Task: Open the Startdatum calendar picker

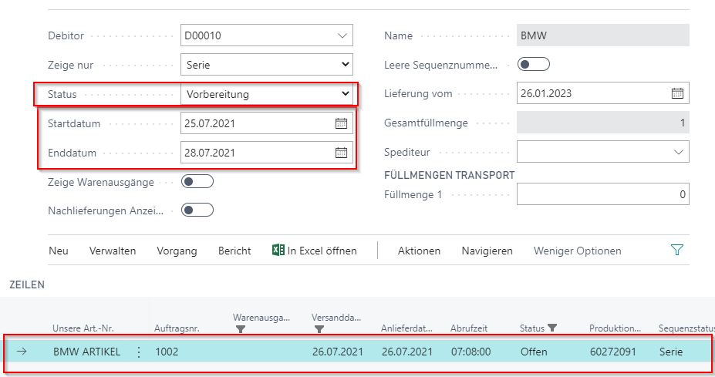Action: click(341, 123)
